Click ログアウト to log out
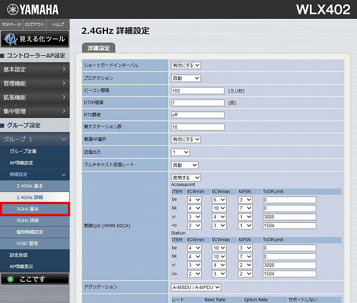 pos(35,24)
